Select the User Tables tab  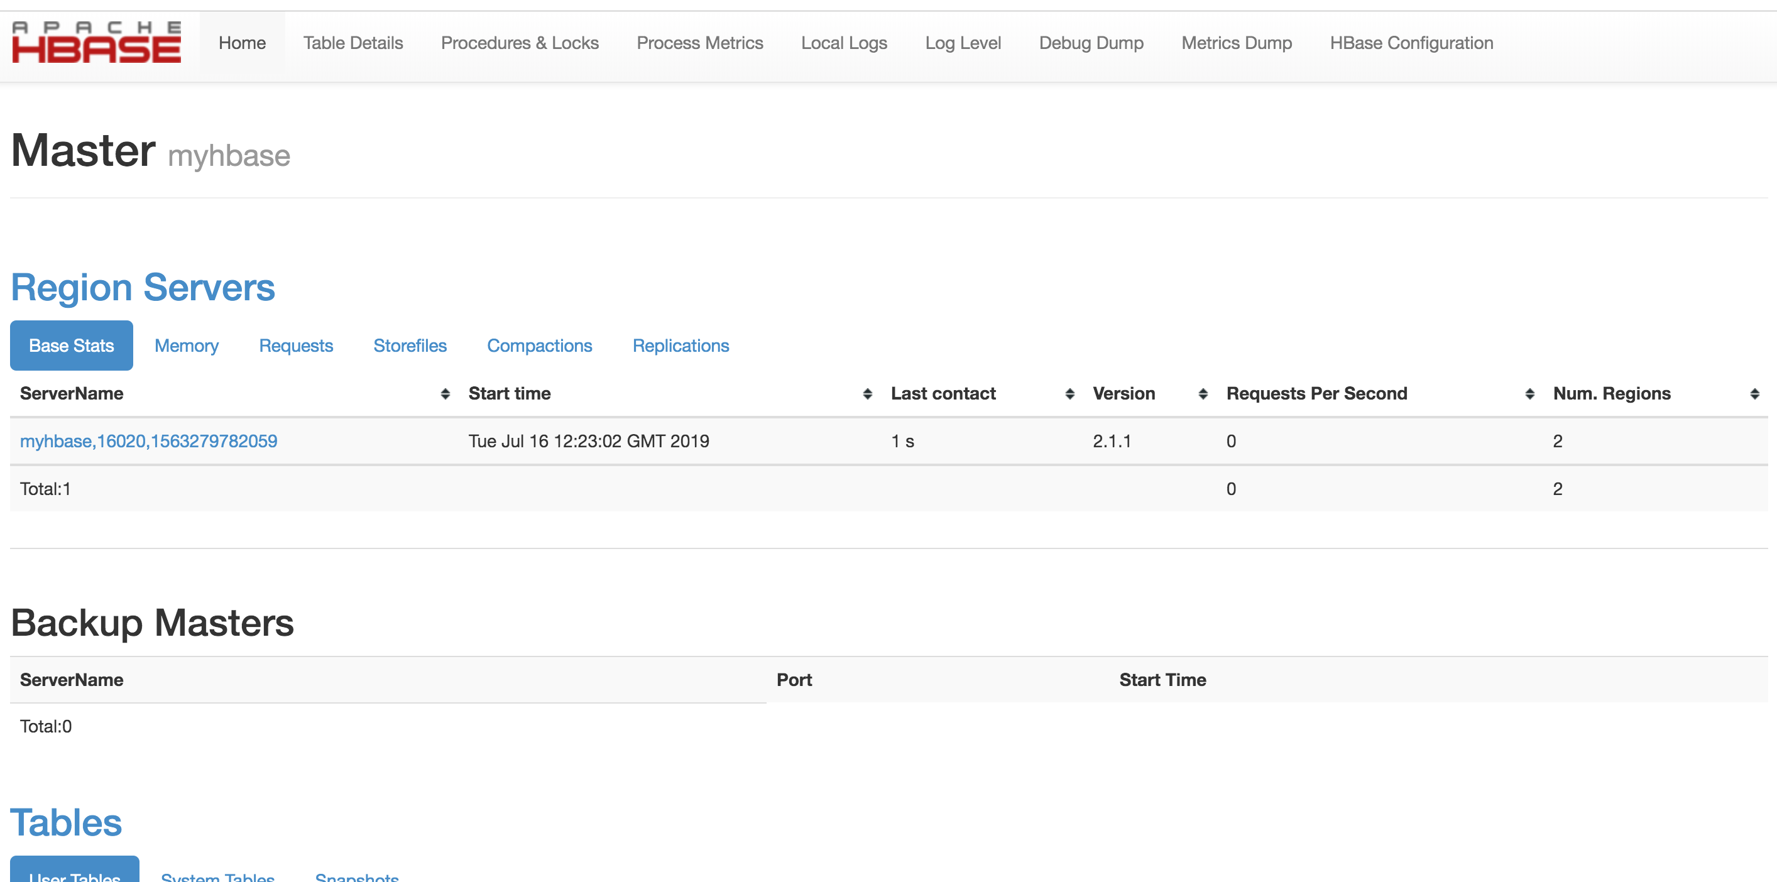[75, 870]
